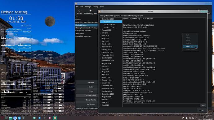Open the Chromium browser icon in taskbar

point(15,118)
